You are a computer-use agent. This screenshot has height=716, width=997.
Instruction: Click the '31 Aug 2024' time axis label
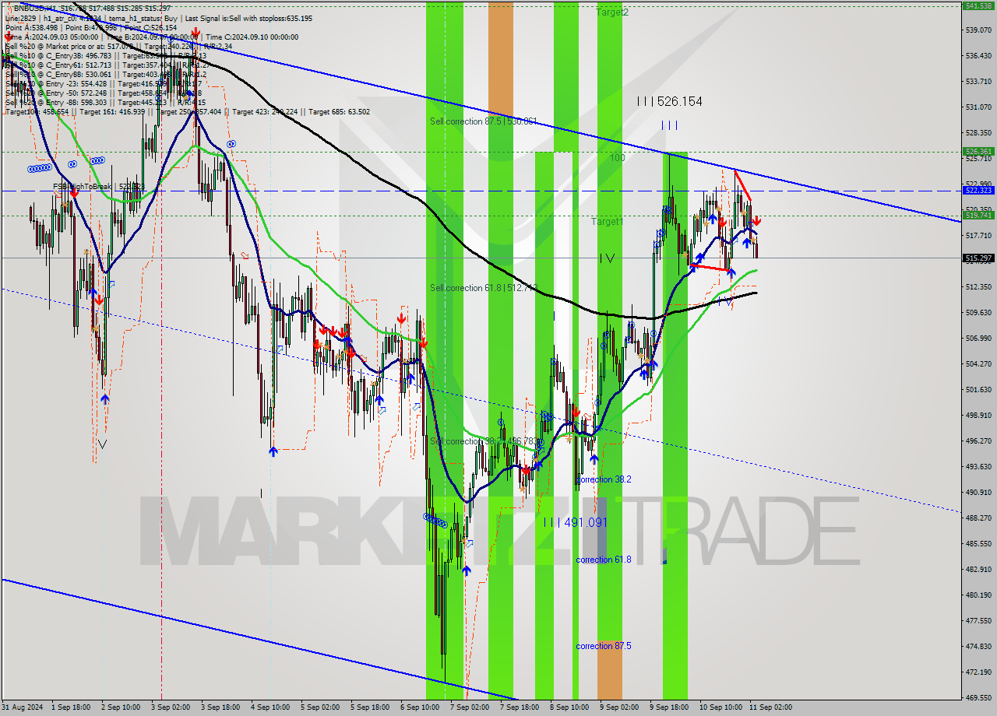(23, 707)
